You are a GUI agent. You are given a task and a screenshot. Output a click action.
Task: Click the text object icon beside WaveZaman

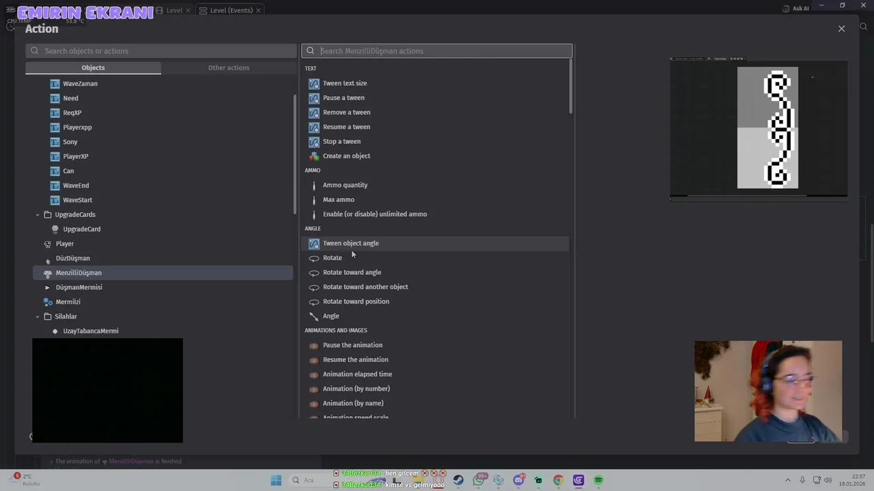point(55,84)
